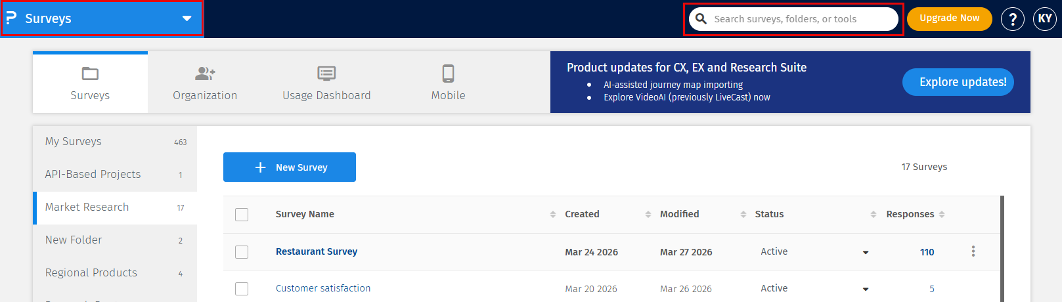Open the help question mark icon

pos(1012,19)
